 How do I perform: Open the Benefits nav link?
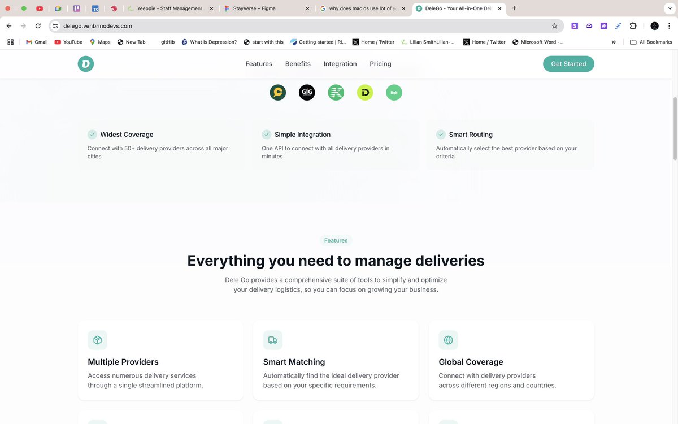(298, 64)
